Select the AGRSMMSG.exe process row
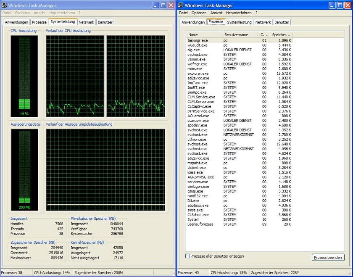Viewport: 353px width, 277px height. click(x=239, y=177)
